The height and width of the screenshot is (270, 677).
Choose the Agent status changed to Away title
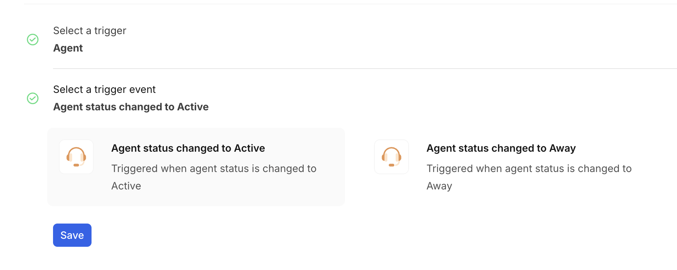coord(501,148)
